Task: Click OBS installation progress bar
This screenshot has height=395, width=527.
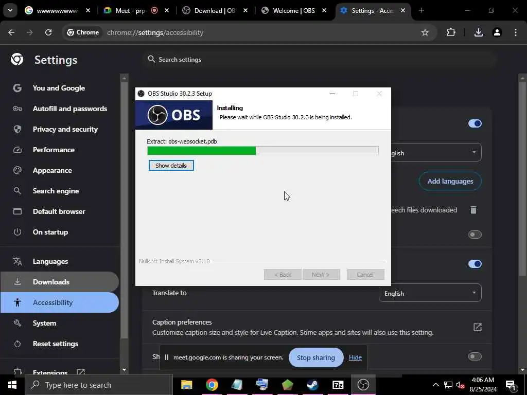Action: click(x=263, y=151)
